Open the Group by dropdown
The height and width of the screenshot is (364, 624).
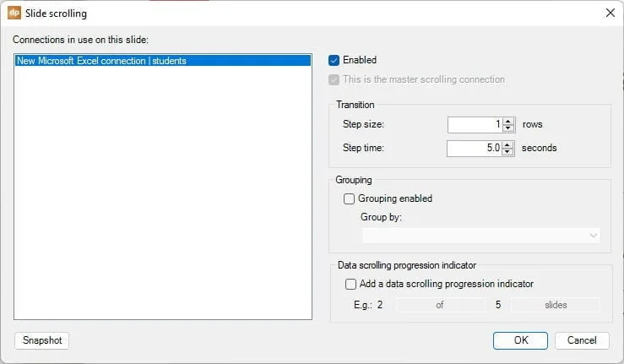click(481, 236)
